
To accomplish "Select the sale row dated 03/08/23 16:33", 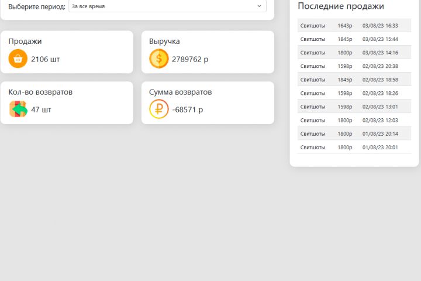I will coord(354,26).
